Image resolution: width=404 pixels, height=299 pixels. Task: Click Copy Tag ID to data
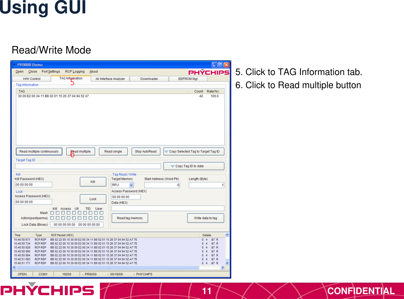(194, 166)
